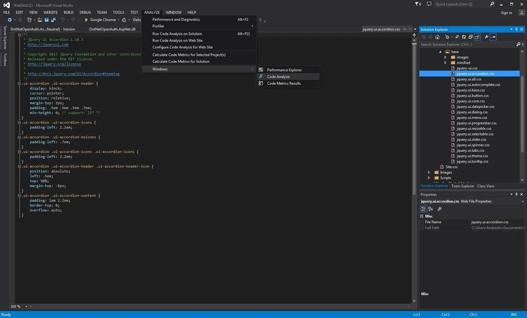Click the Solution Explorer Home icon
527x318 pixels.
[x=437, y=37]
